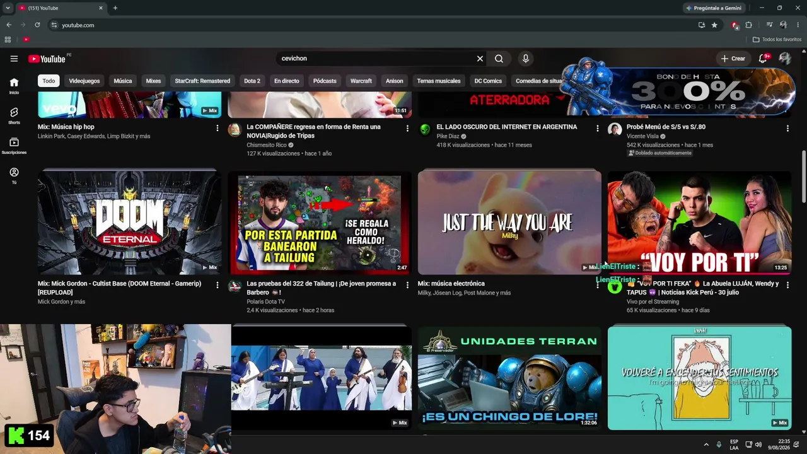Open Suscripciones in the sidebar

pyautogui.click(x=14, y=146)
